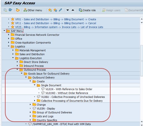The image size is (143, 126).
Task: Select VL01NO Without Order Reference
Action: pos(67,93)
